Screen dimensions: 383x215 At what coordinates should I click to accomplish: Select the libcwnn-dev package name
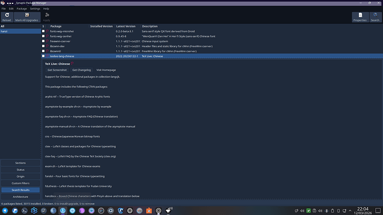coord(57,47)
